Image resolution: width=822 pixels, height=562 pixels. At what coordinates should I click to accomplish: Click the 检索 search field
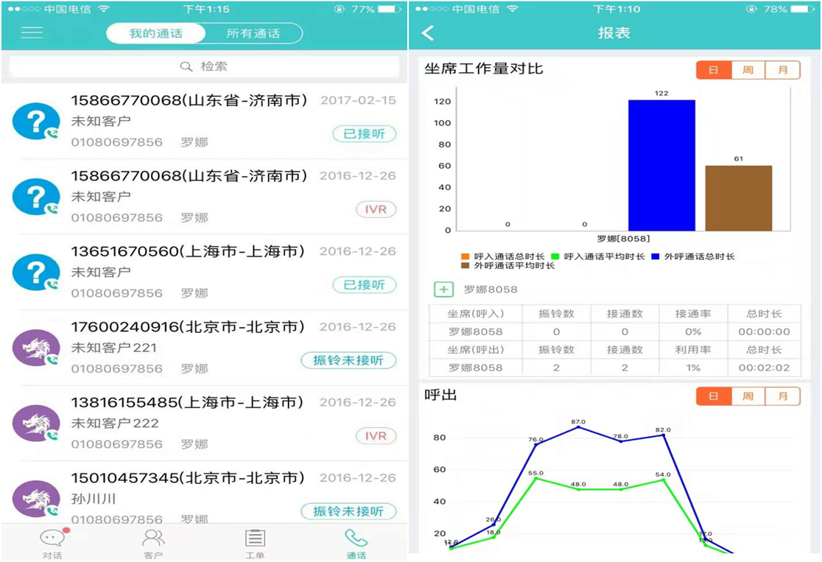pyautogui.click(x=204, y=67)
